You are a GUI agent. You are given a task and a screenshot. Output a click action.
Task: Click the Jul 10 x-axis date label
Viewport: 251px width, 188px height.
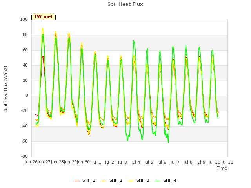click(x=215, y=162)
